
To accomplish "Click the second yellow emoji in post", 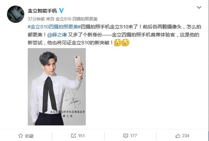I will (126, 43).
